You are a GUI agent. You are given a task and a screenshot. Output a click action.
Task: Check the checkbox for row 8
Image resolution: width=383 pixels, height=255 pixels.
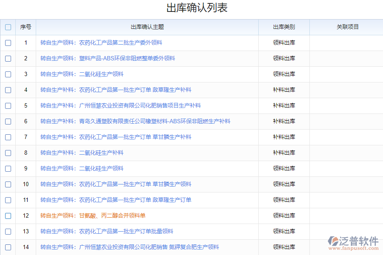pos(8,153)
